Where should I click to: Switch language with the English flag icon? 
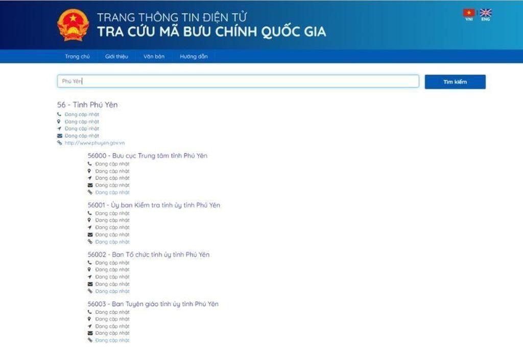486,13
